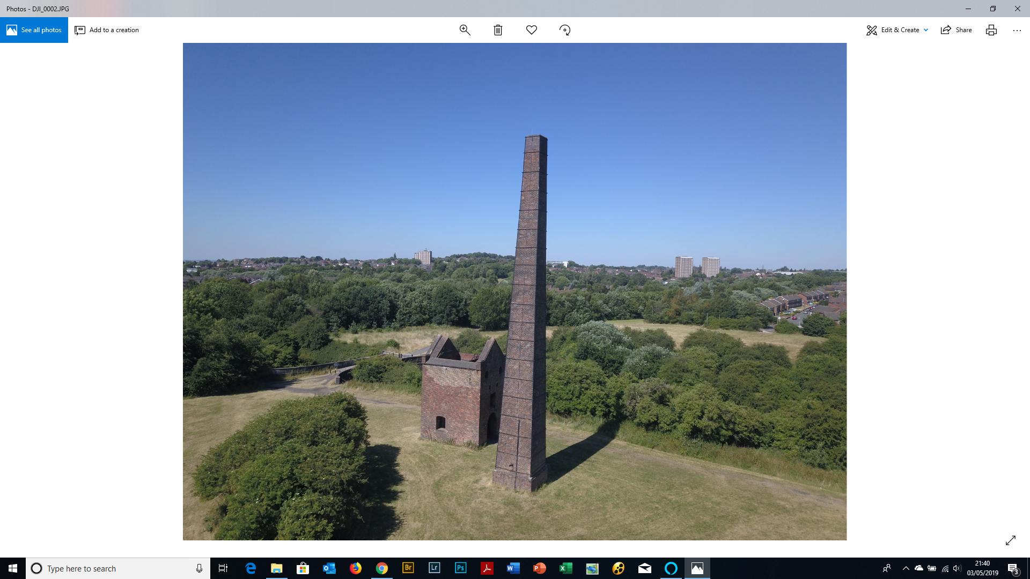
Task: Print the photo using the printer icon
Action: [x=991, y=30]
